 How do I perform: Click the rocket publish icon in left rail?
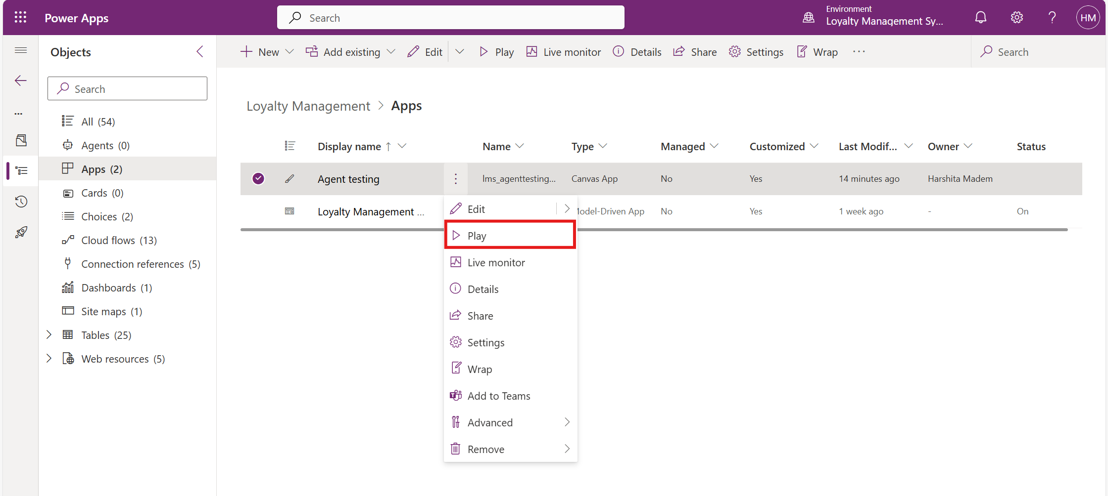21,232
